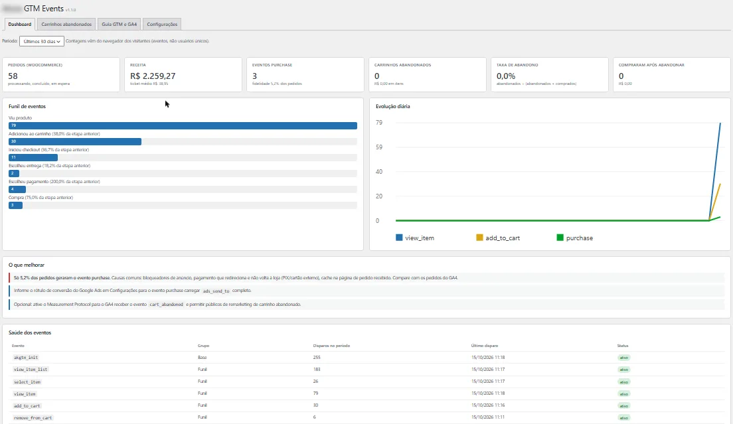Click the 26 disparos count for select_item
The width and height of the screenshot is (733, 424).
pyautogui.click(x=315, y=382)
